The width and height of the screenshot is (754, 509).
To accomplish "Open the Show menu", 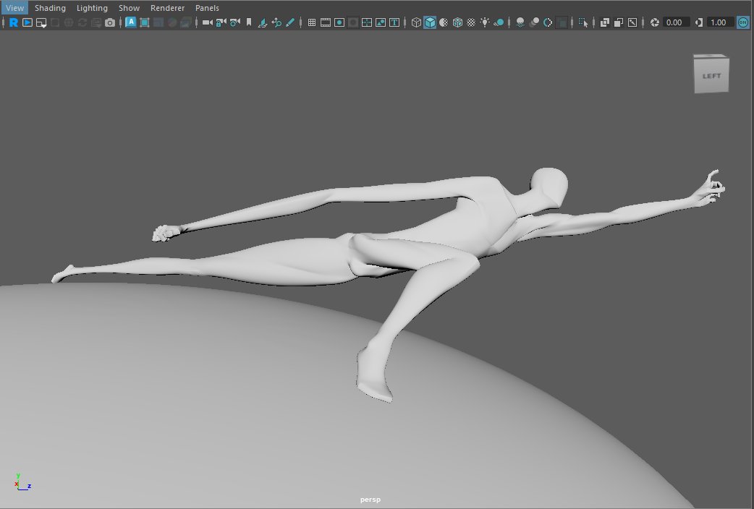I will [129, 8].
